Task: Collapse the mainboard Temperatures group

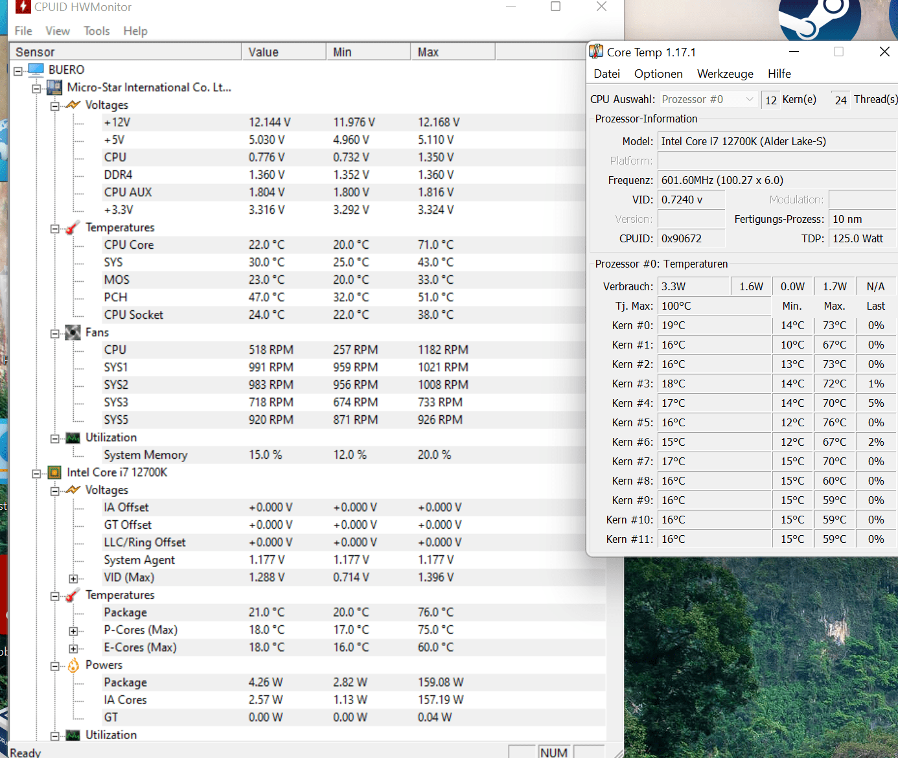Action: click(x=55, y=228)
